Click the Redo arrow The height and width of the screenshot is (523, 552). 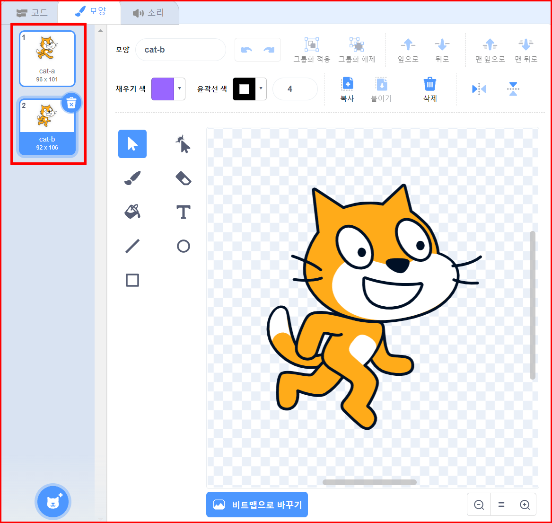click(x=269, y=50)
